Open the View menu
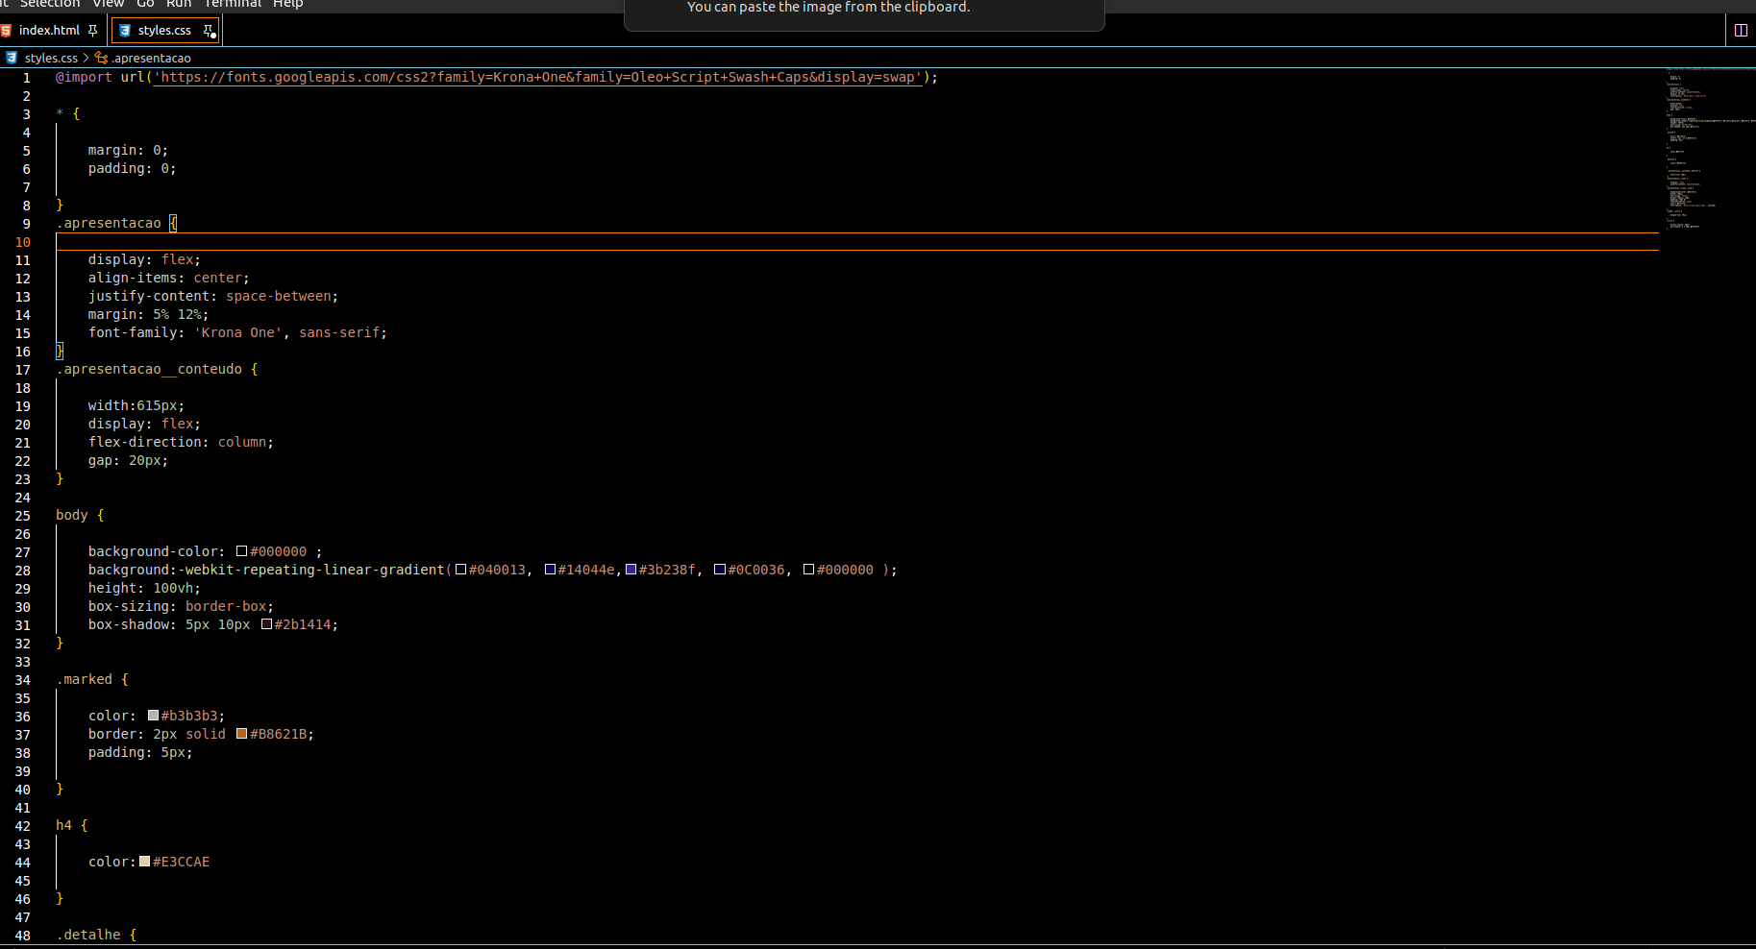Screen dimensions: 1756x949 click(x=109, y=4)
